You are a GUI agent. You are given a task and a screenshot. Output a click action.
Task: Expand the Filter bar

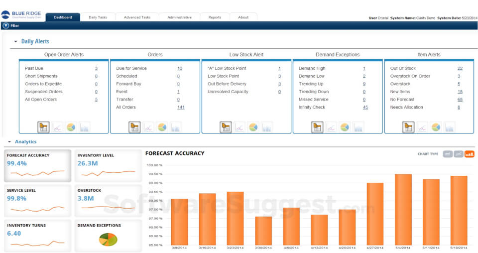pyautogui.click(x=6, y=25)
